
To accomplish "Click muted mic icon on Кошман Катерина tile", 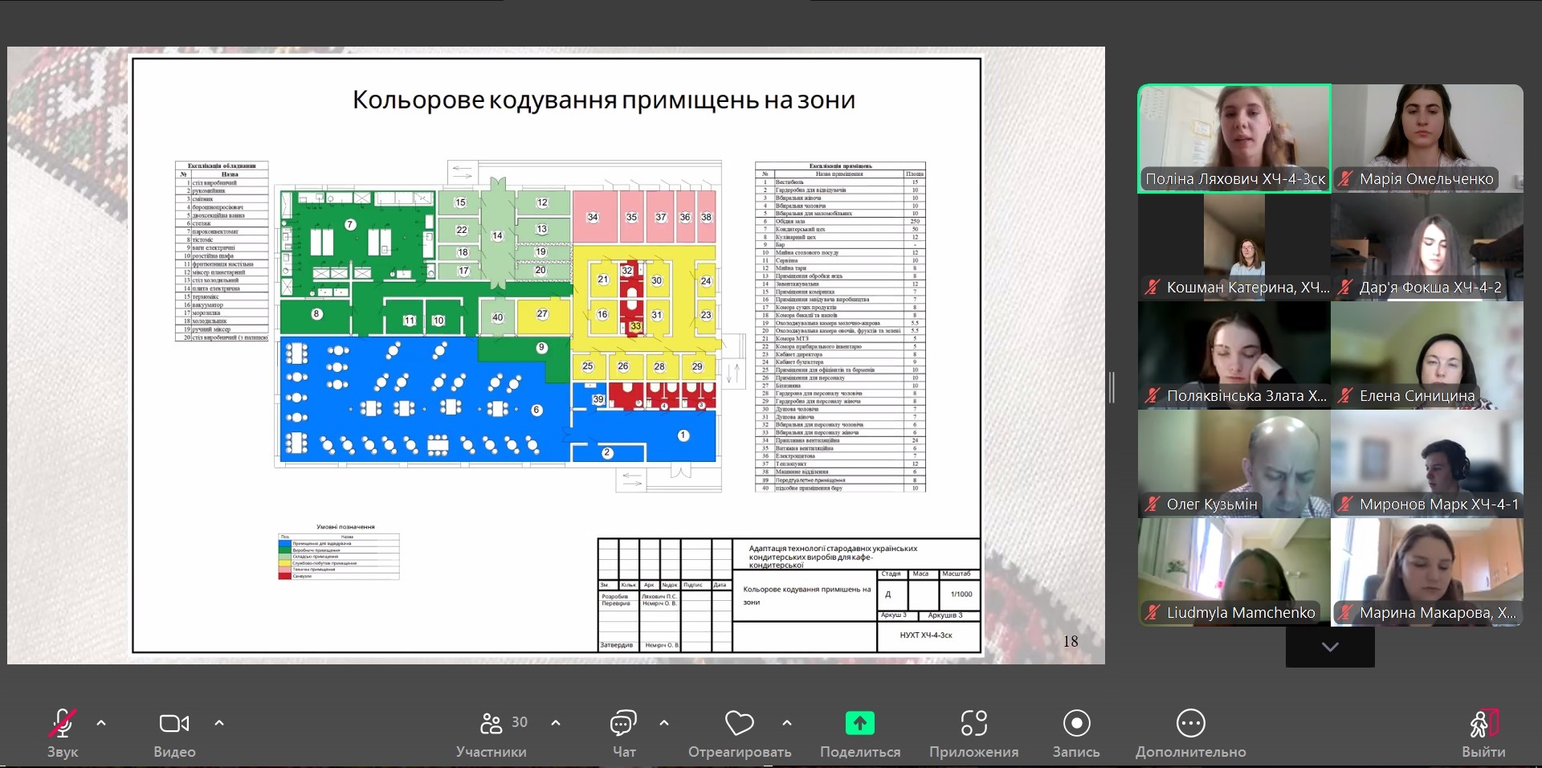I will [1152, 288].
